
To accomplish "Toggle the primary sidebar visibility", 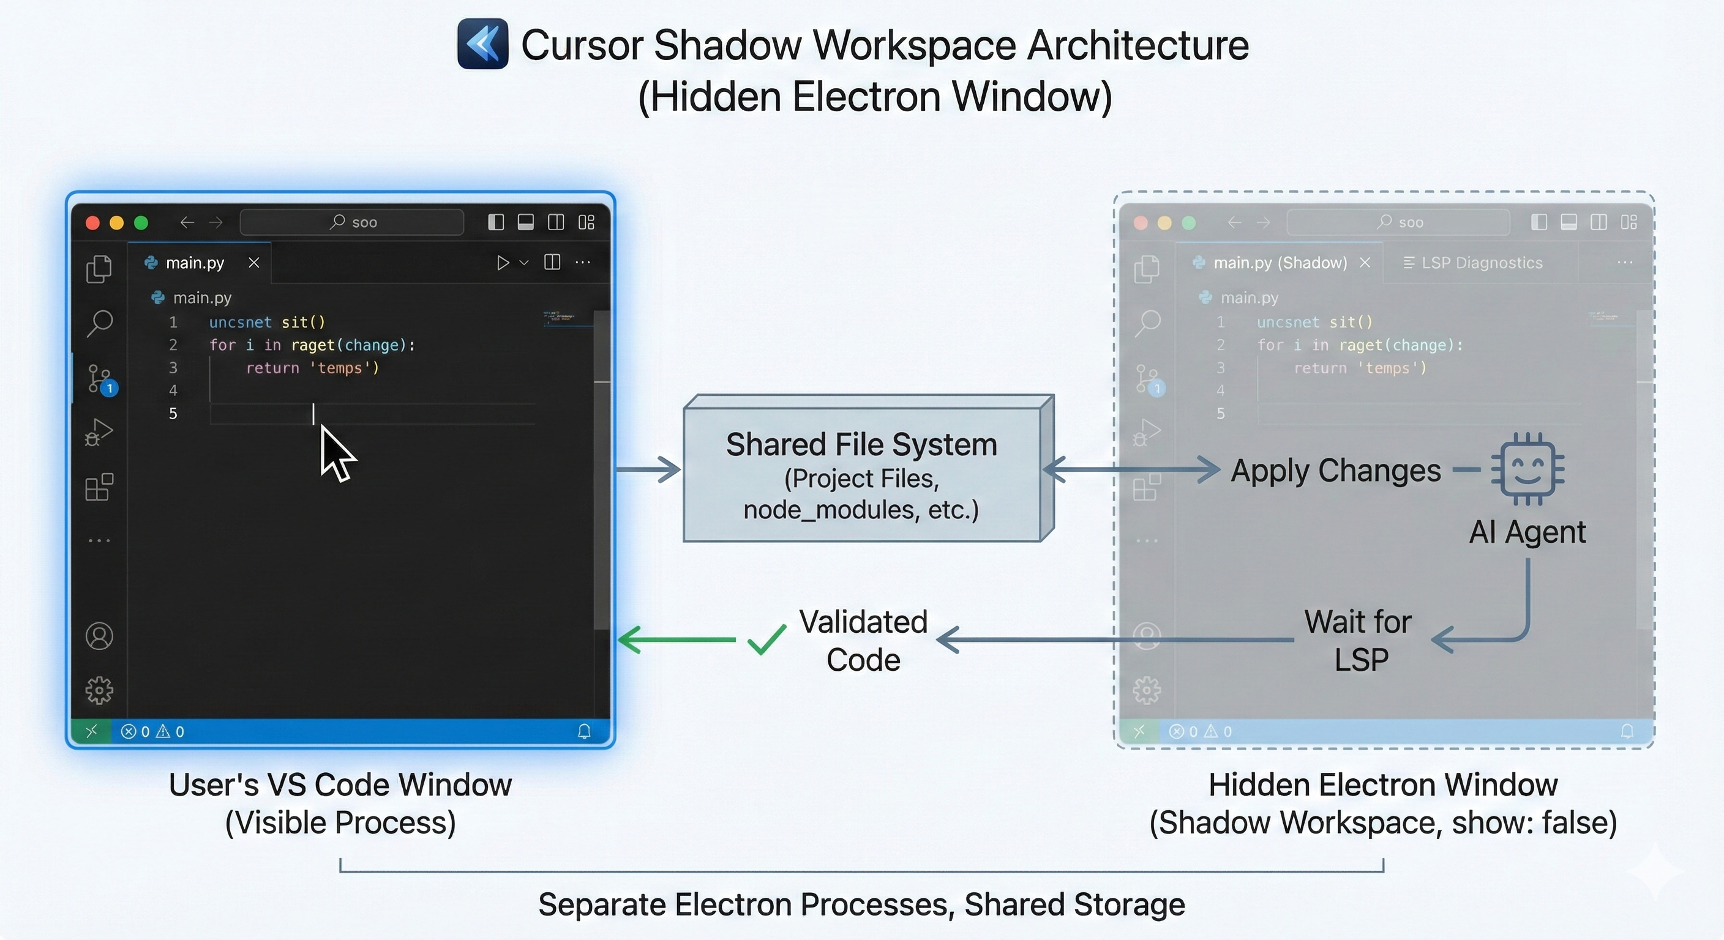I will click(x=495, y=222).
